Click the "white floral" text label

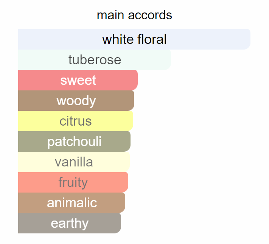[x=134, y=39]
